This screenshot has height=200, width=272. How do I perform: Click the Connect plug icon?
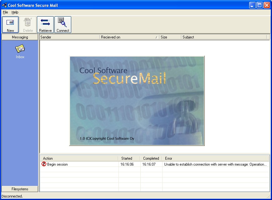(63, 22)
